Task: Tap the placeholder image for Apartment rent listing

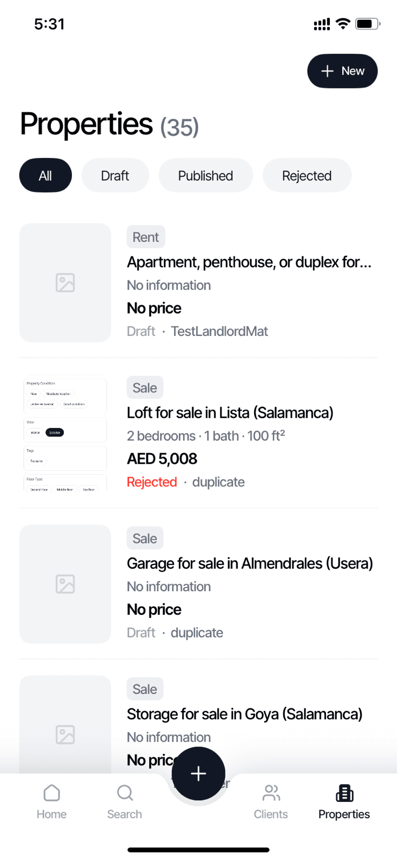Action: click(x=65, y=283)
